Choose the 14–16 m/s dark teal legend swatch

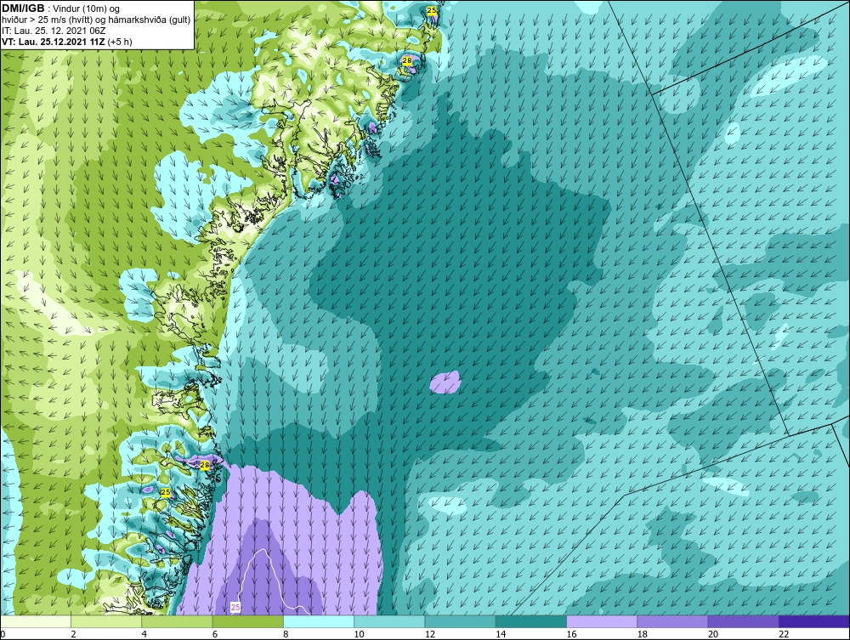pyautogui.click(x=531, y=621)
